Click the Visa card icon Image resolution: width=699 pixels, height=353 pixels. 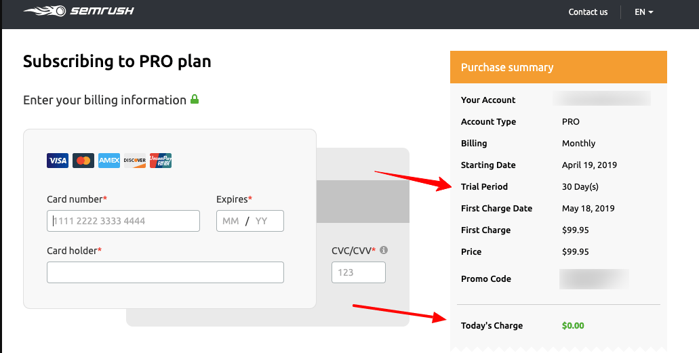(58, 161)
